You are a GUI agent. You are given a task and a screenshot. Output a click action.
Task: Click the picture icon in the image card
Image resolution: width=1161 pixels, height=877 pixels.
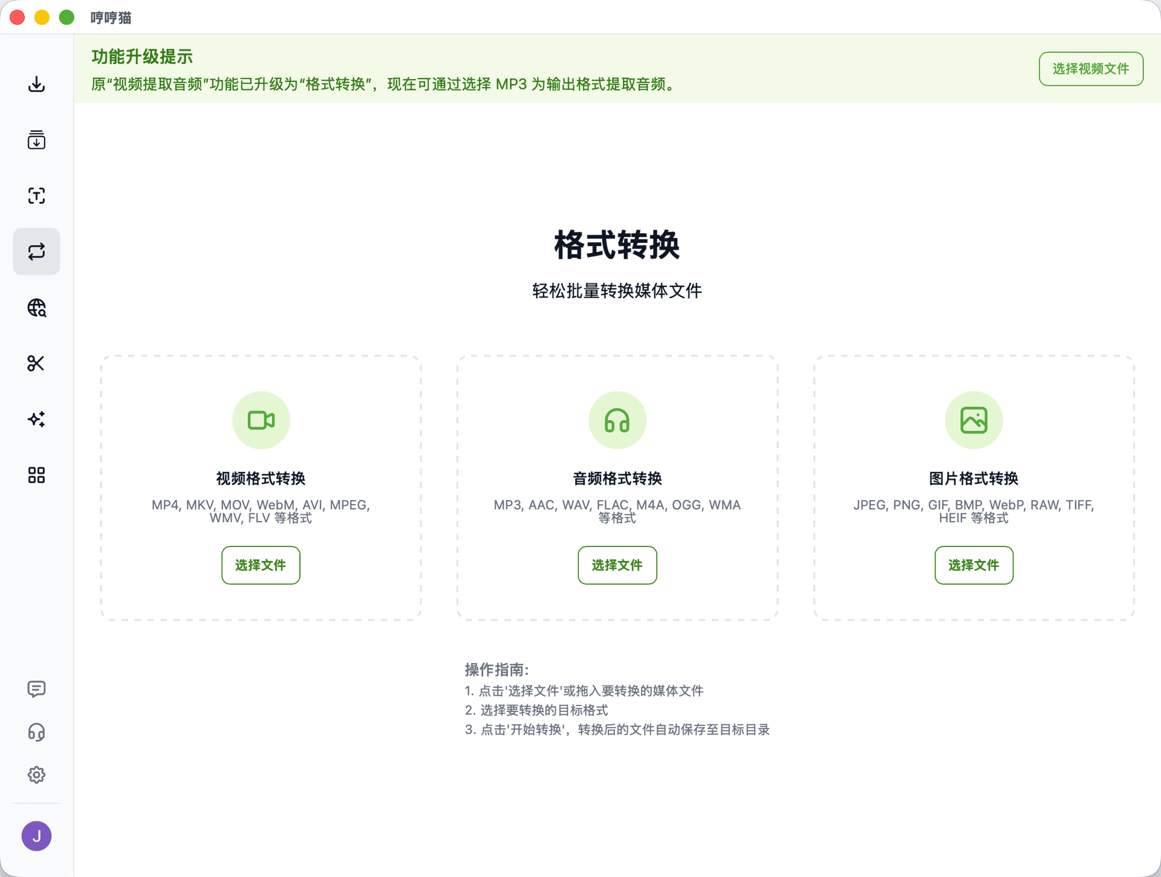[x=974, y=419]
